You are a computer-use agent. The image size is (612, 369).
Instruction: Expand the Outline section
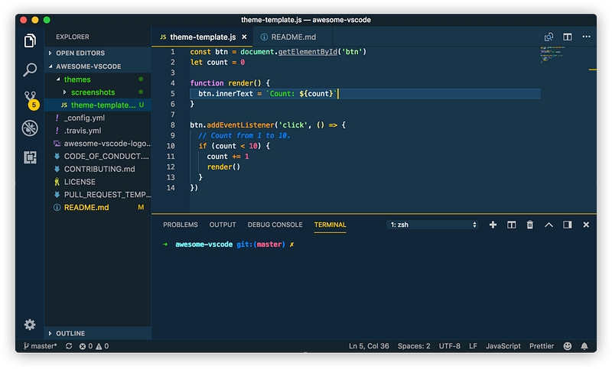pos(70,333)
